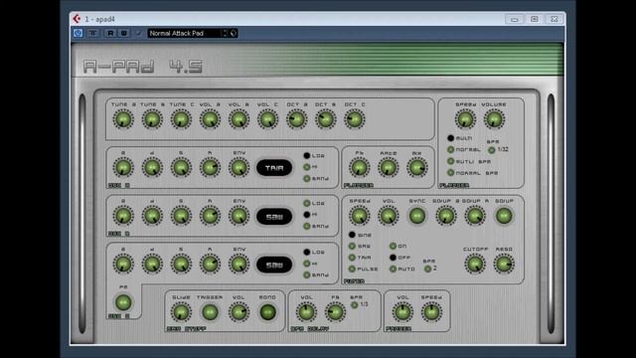Click the Oct A knob

click(x=296, y=119)
